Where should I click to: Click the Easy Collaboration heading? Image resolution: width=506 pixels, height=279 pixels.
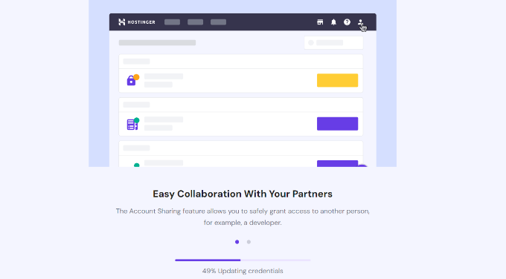243,194
